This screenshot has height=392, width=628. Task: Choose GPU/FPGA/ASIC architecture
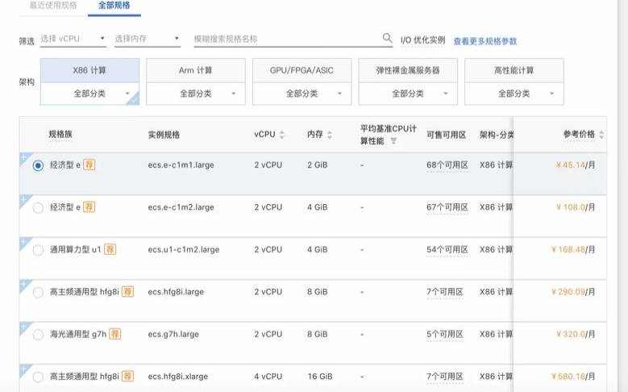302,70
